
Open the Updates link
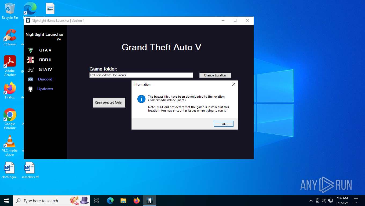click(45, 89)
